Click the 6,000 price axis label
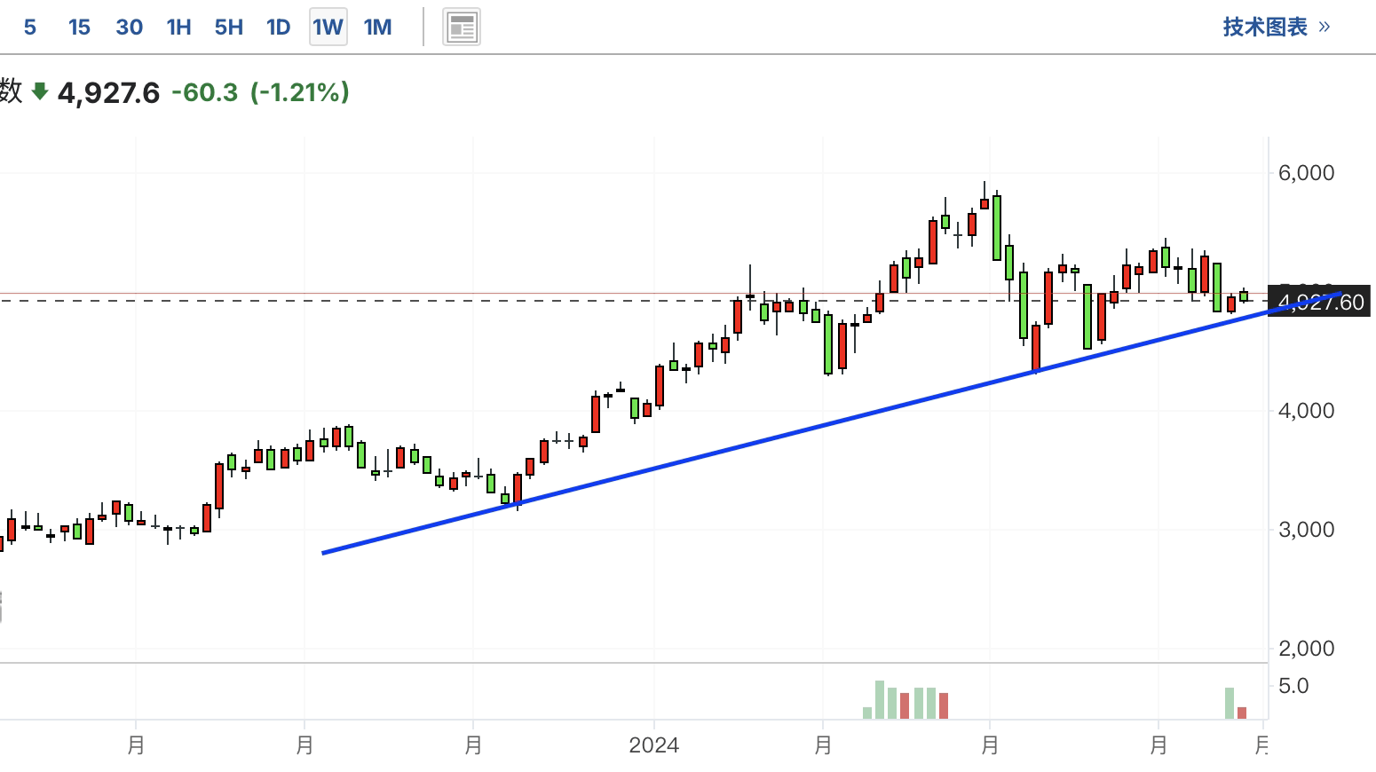 pyautogui.click(x=1306, y=173)
